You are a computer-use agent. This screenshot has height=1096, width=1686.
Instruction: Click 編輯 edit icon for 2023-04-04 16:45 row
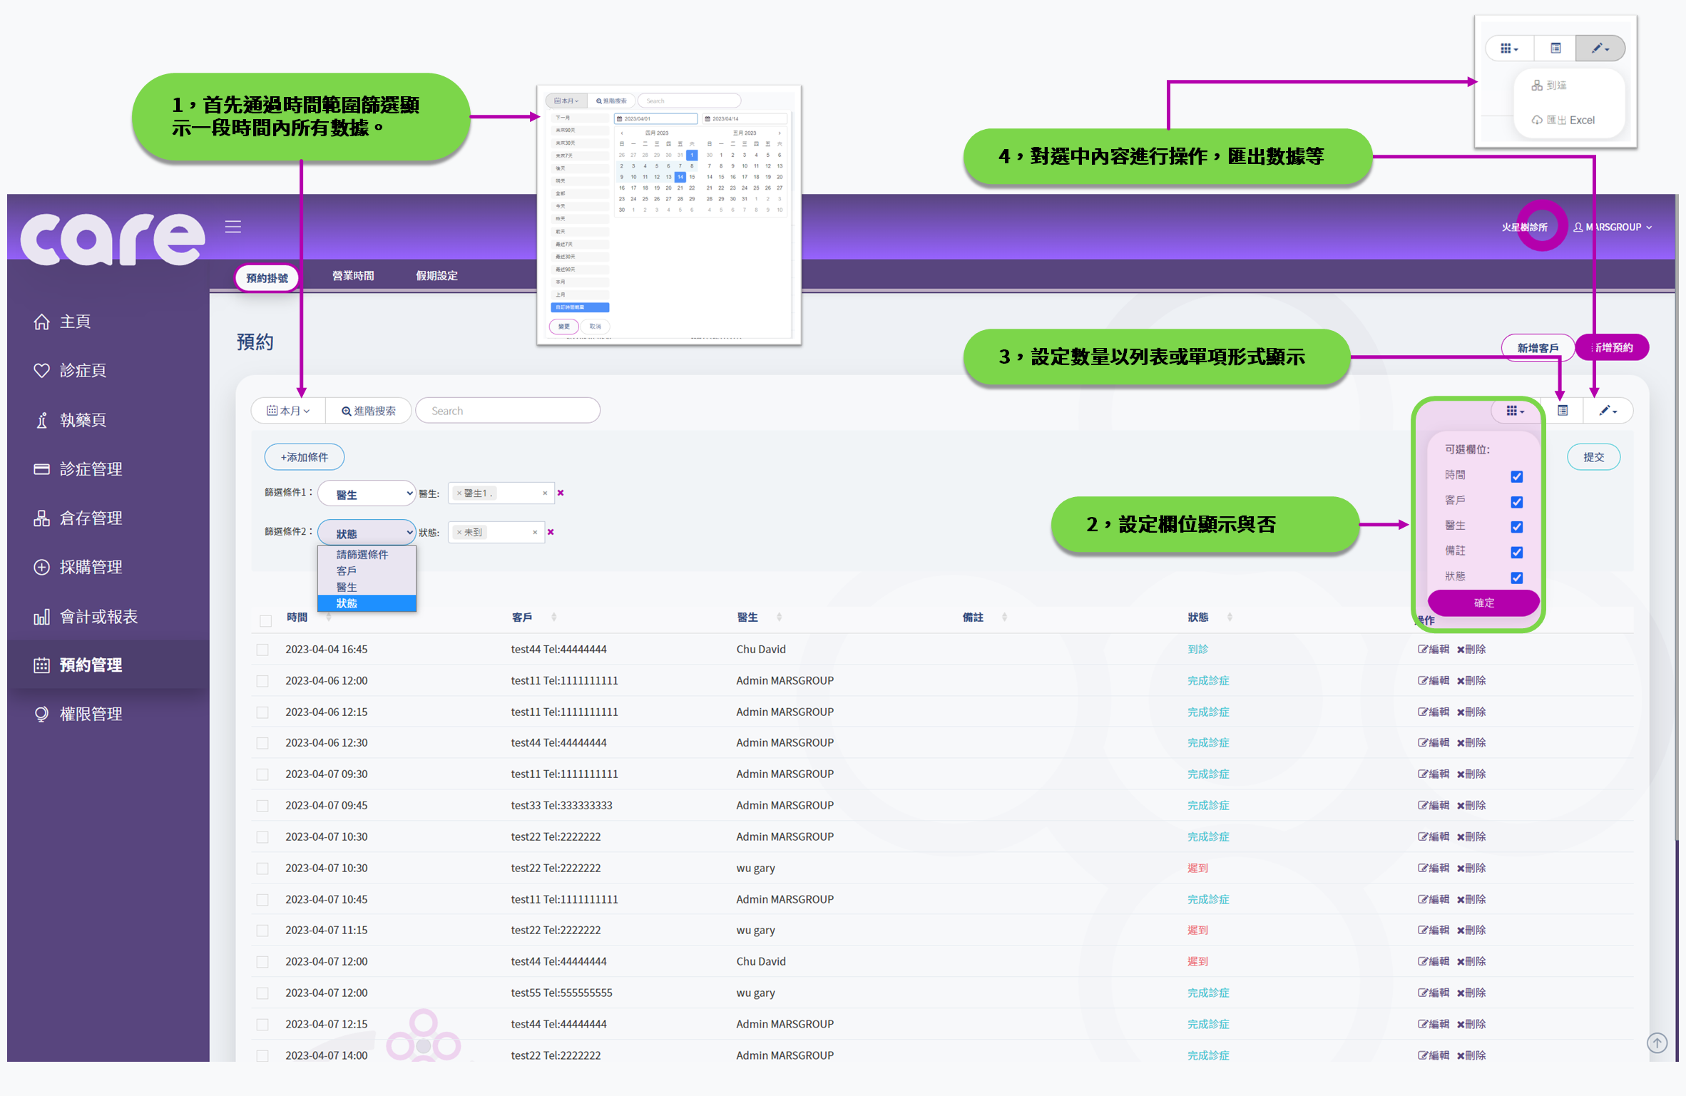point(1434,649)
